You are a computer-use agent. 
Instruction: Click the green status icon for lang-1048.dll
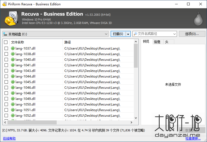click(13, 93)
